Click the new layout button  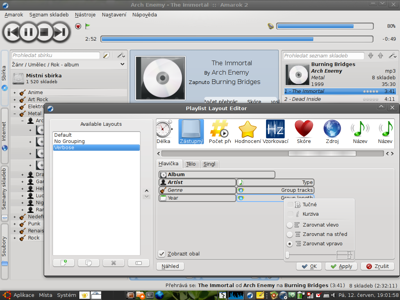click(64, 263)
